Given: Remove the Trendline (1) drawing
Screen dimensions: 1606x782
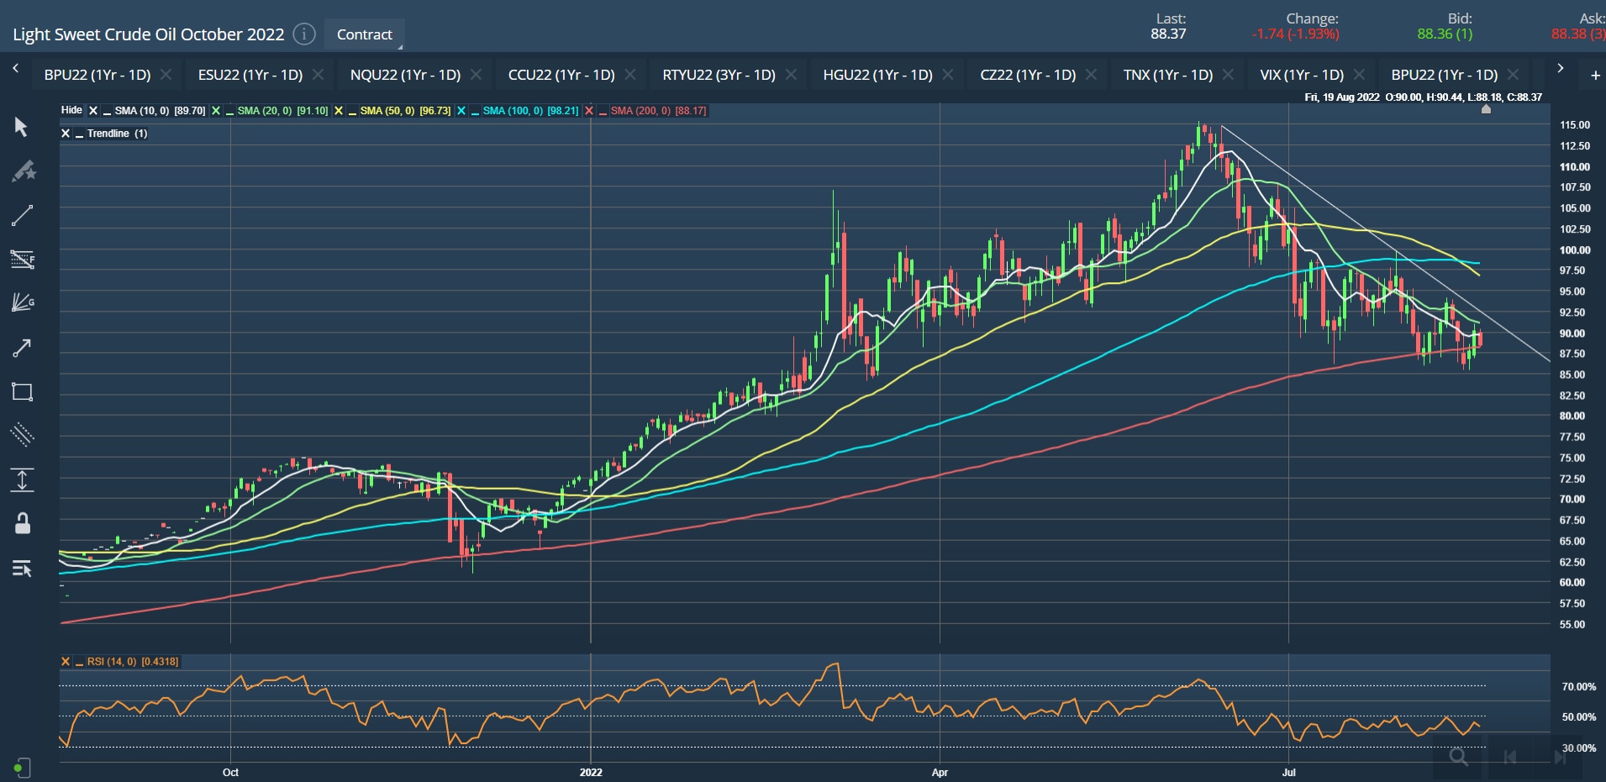Looking at the screenshot, I should (x=66, y=134).
